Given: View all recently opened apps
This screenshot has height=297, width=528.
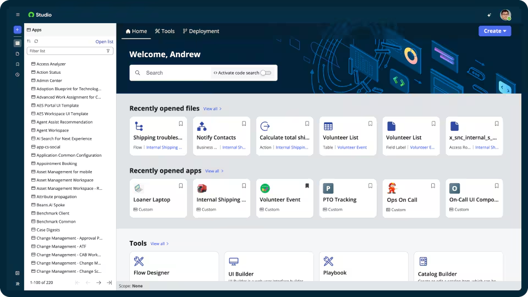Looking at the screenshot, I should point(214,171).
